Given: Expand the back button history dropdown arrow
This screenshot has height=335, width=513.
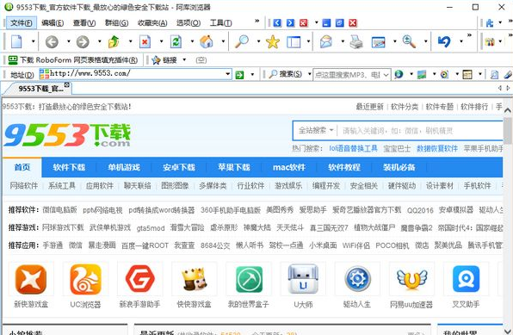Looking at the screenshot, I should coord(68,41).
